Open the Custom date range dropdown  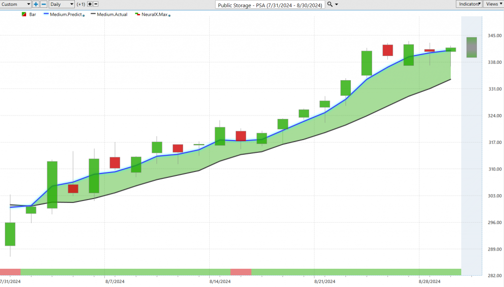pyautogui.click(x=15, y=4)
